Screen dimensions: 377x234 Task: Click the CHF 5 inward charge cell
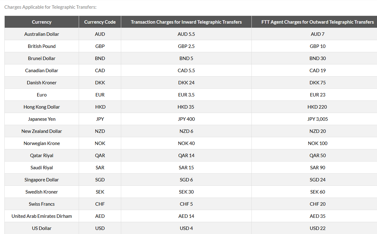point(186,204)
